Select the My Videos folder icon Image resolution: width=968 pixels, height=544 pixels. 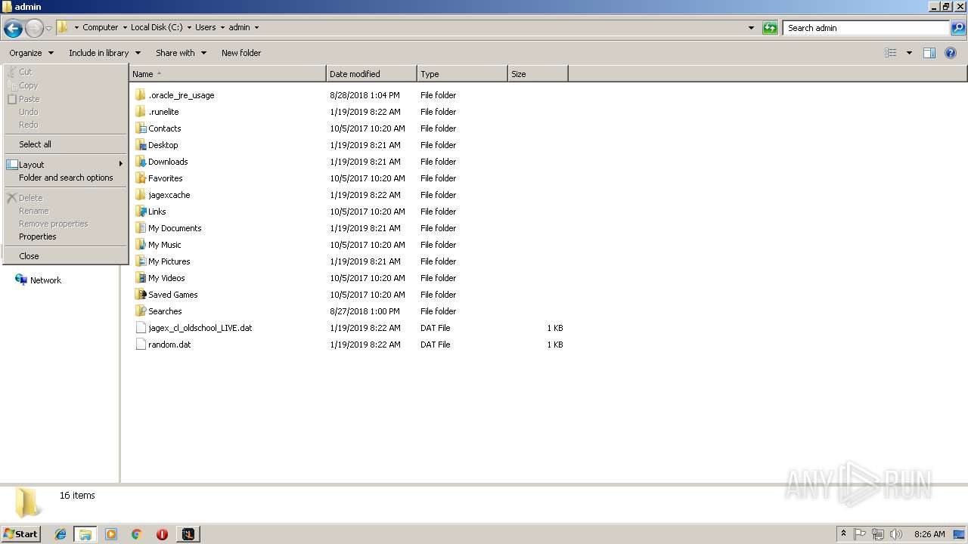141,278
